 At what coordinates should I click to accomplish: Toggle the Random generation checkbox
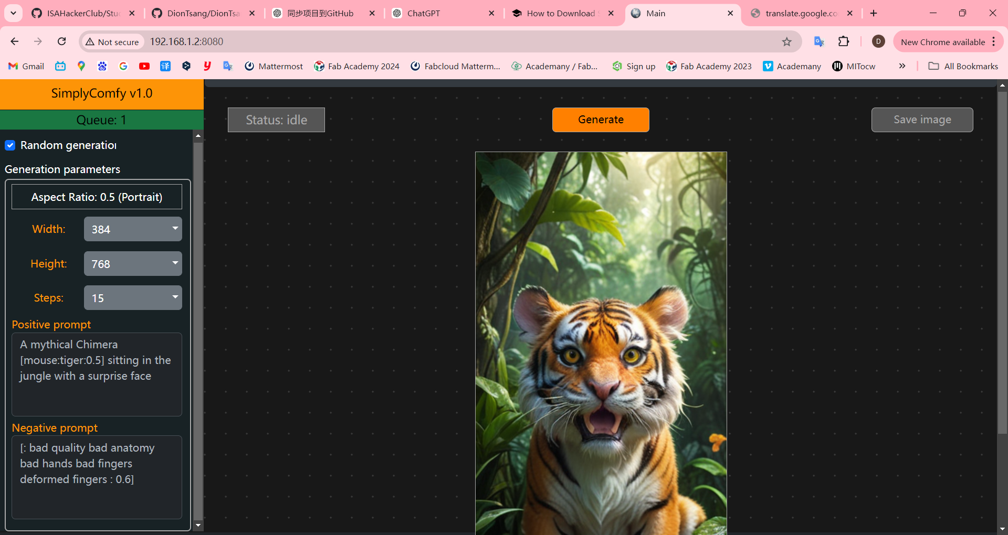[x=10, y=145]
